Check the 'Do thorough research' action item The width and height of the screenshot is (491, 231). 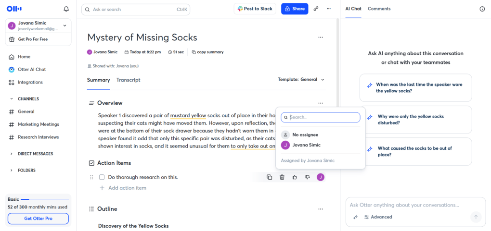point(102,177)
